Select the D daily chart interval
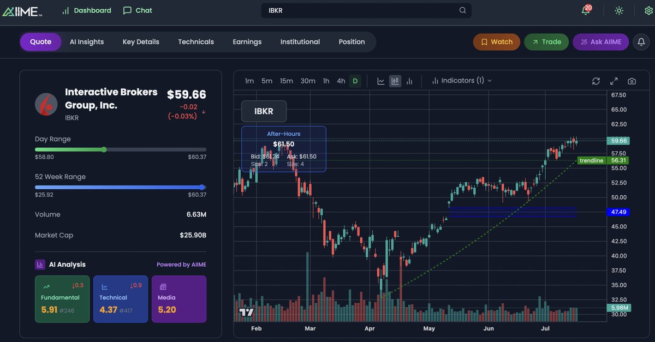 coord(355,81)
